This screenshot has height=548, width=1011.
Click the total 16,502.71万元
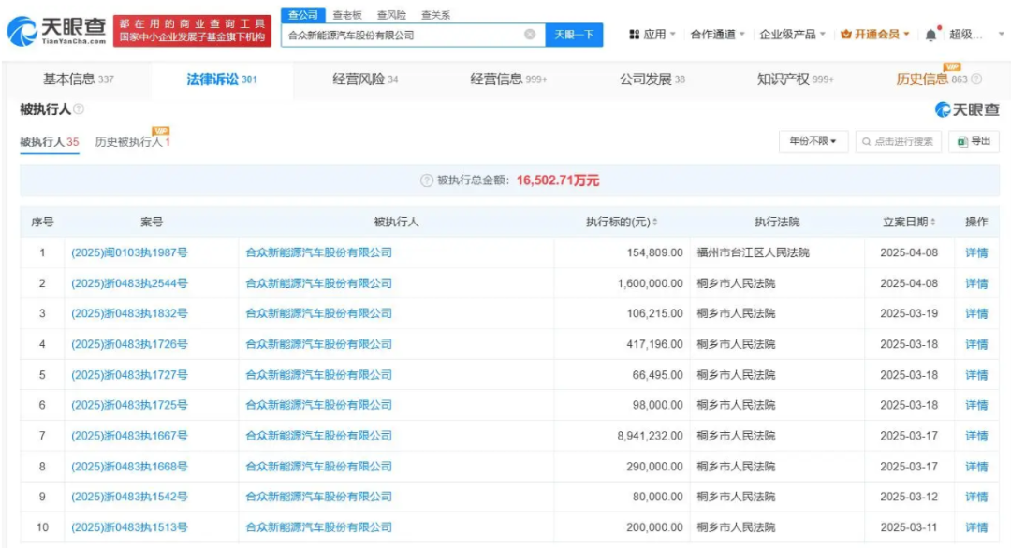[558, 180]
